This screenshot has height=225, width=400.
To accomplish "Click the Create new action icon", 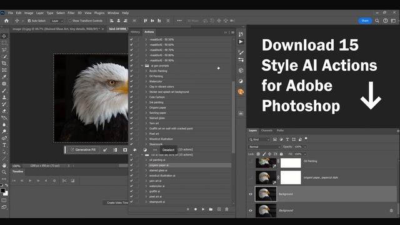I will [219, 209].
